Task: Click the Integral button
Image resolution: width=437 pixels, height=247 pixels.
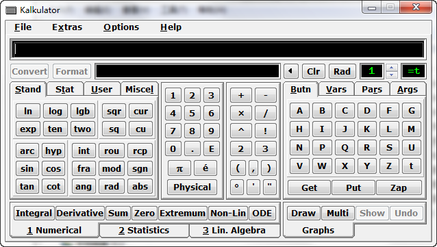Action: (34, 213)
